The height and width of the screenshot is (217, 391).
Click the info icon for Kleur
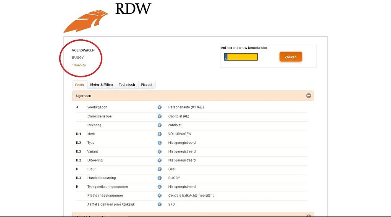tap(160, 169)
